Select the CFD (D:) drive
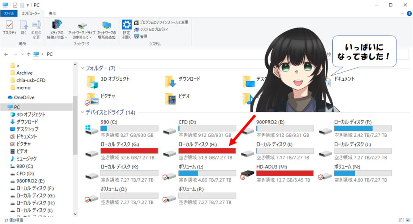413x224 pixels. [199, 129]
